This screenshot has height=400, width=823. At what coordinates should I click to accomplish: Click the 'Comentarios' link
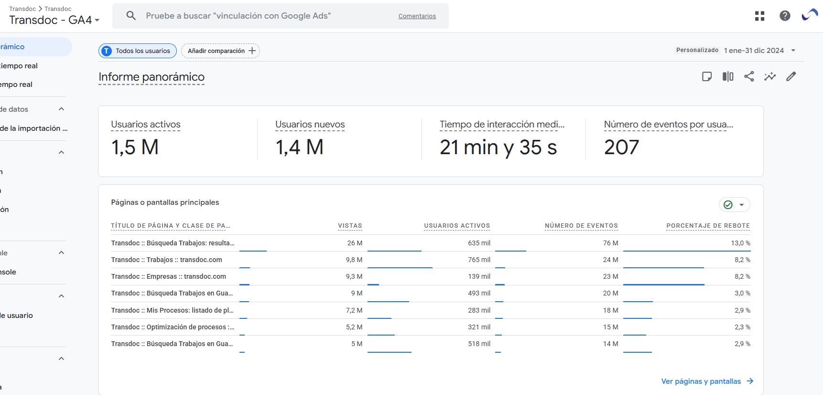[417, 16]
